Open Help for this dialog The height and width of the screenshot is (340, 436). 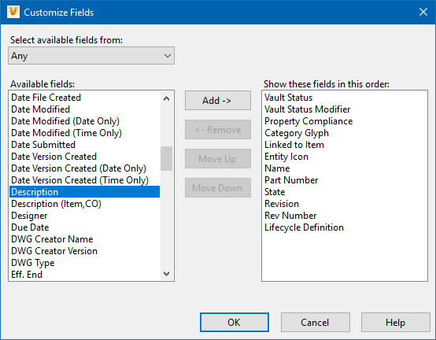(395, 322)
